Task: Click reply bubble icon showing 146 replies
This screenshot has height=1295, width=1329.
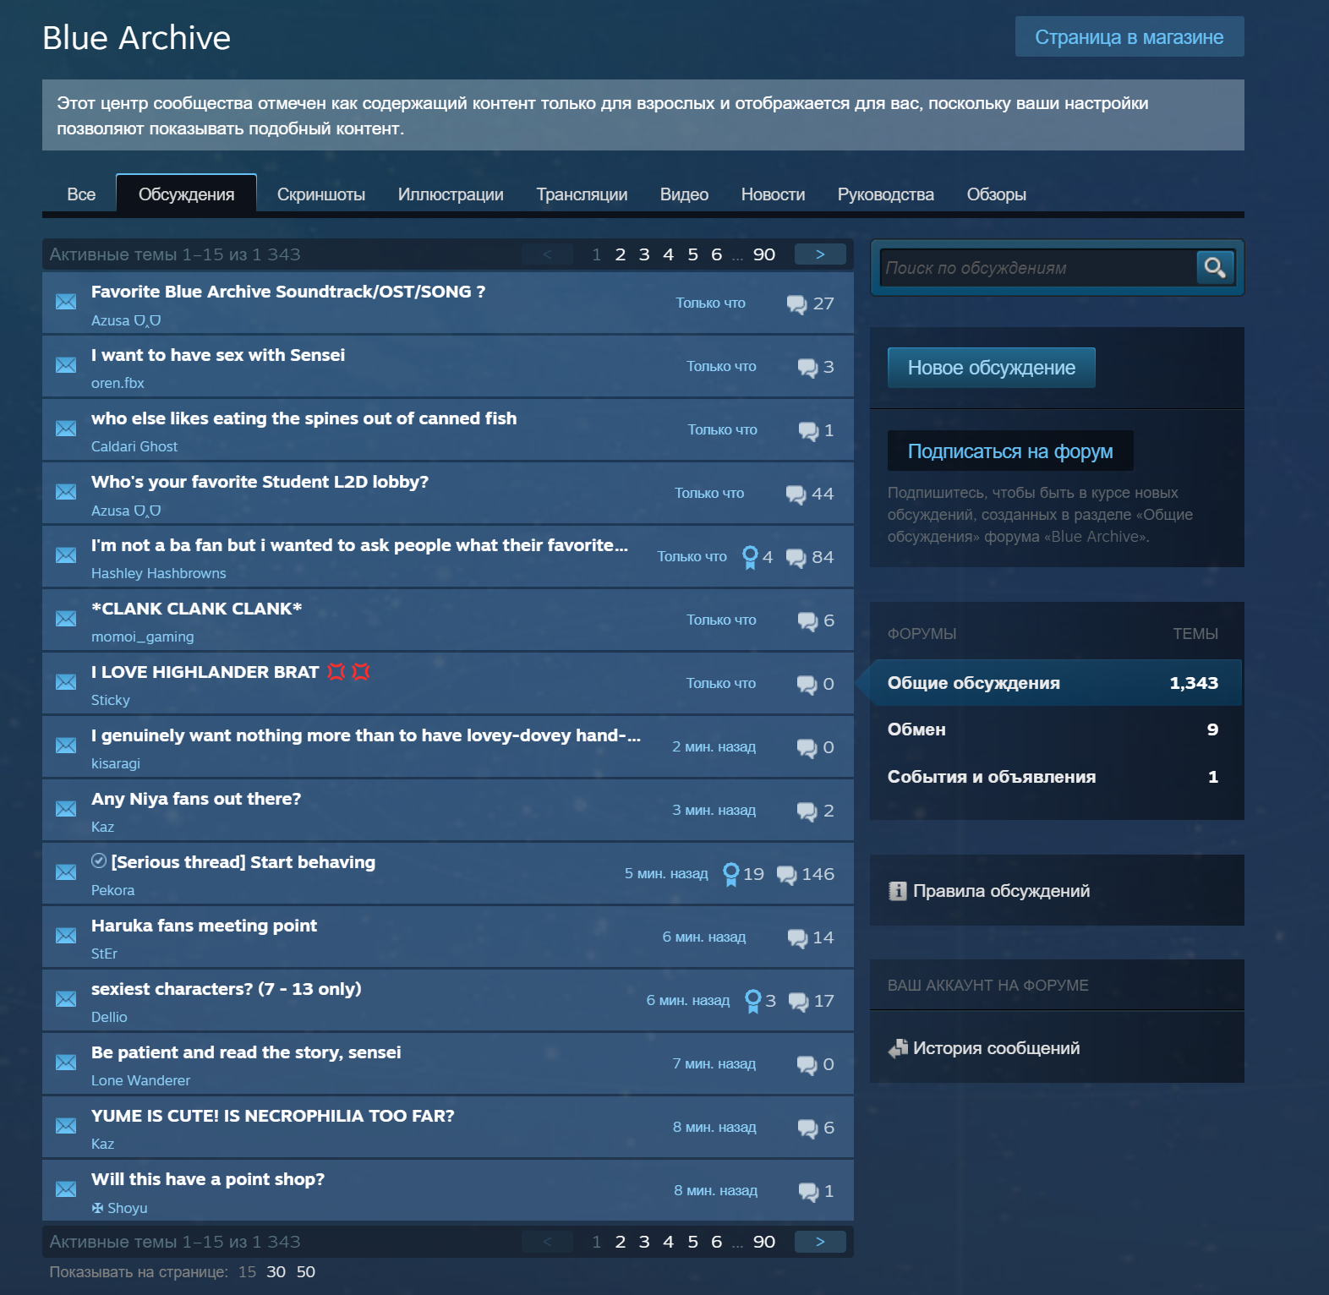Action: pyautogui.click(x=786, y=875)
